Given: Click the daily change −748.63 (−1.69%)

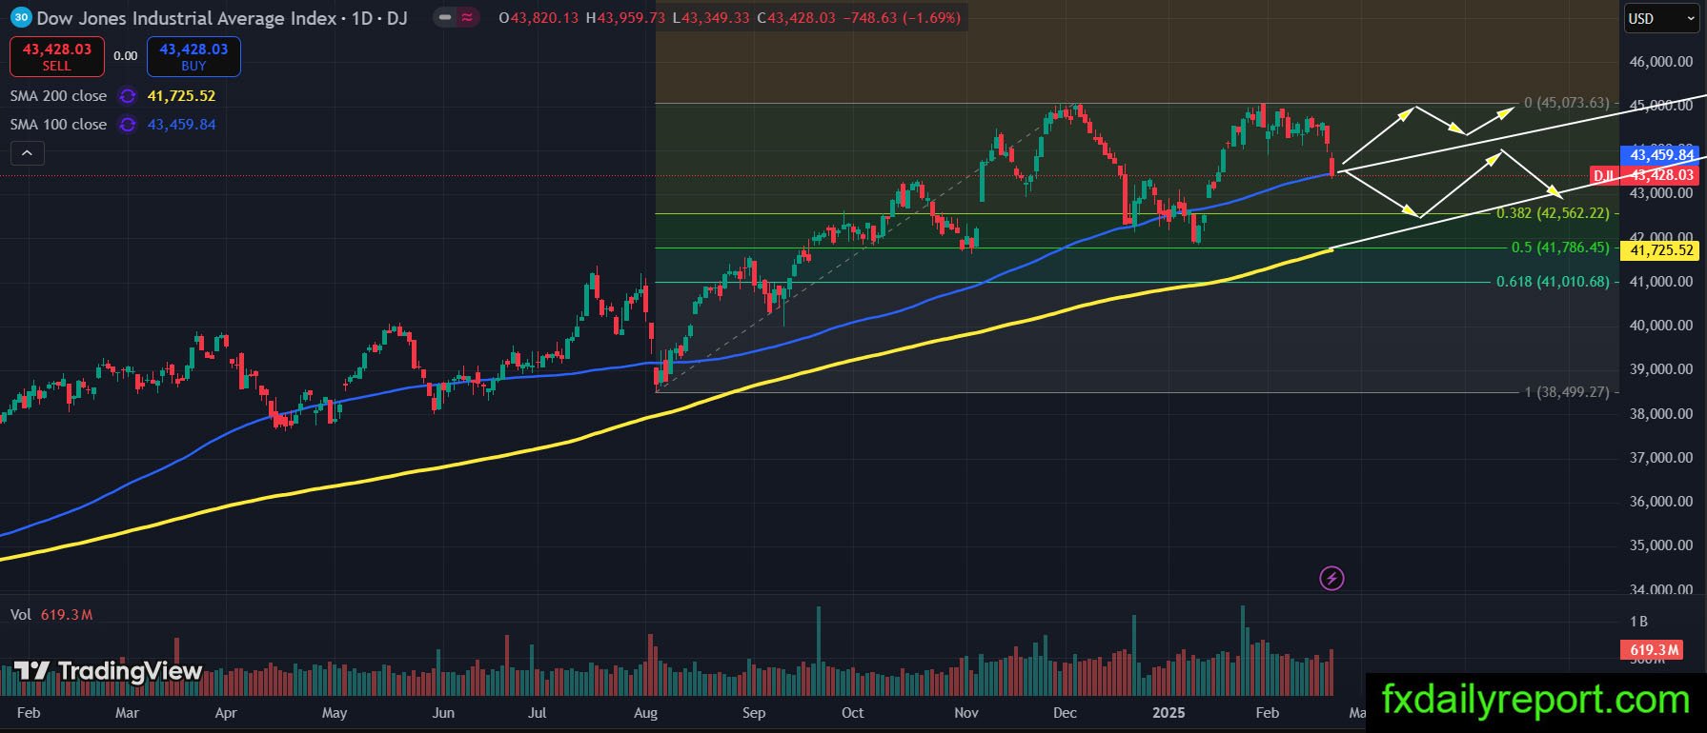Looking at the screenshot, I should coord(903,18).
